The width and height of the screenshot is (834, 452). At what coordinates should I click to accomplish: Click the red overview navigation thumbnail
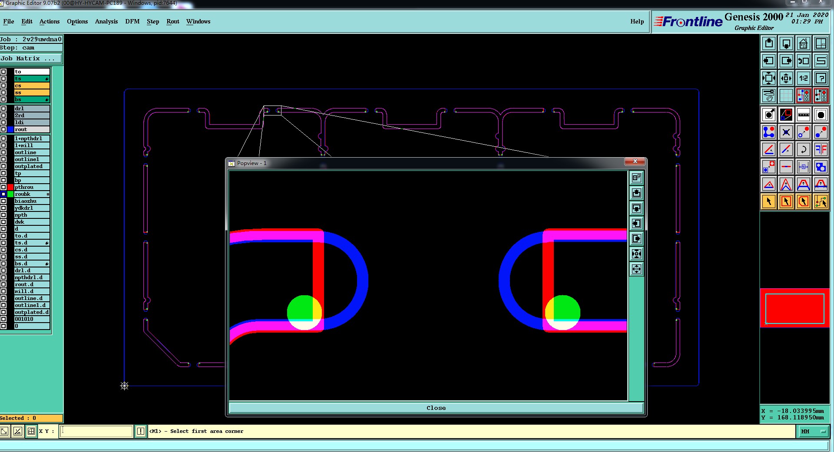795,308
